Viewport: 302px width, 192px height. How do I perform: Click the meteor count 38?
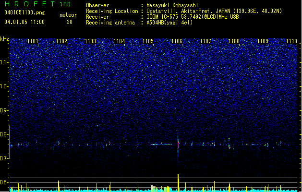point(70,22)
